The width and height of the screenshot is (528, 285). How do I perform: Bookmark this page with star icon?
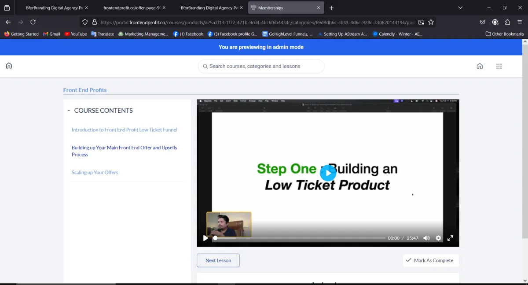pos(431,22)
